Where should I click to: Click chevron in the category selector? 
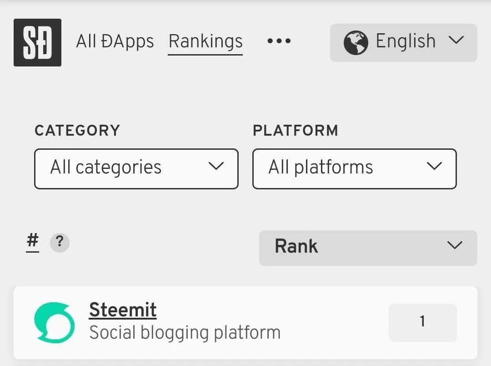click(216, 166)
